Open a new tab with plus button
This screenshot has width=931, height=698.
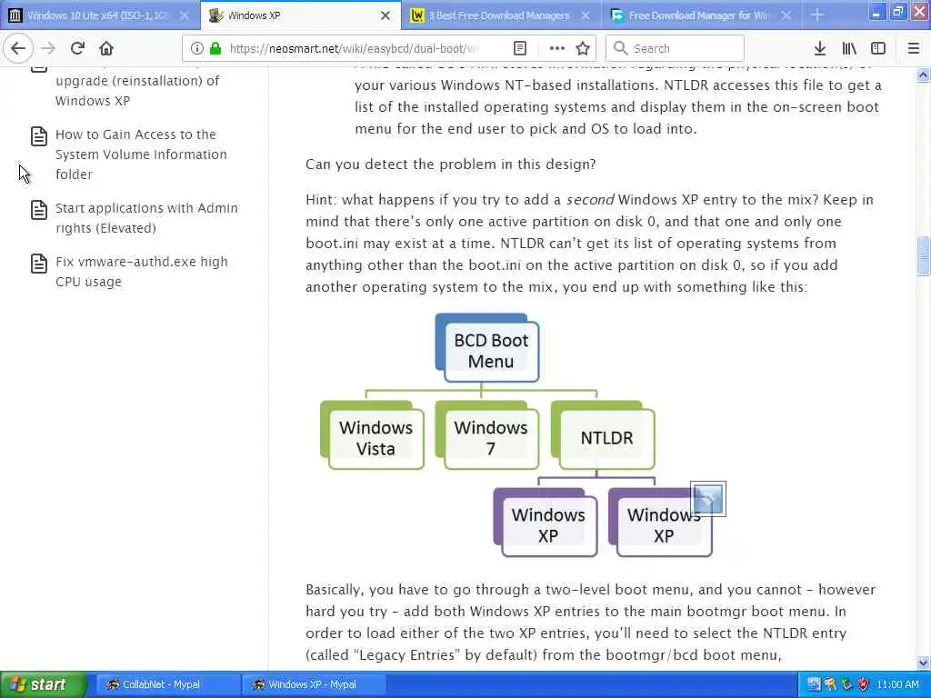pos(817,15)
